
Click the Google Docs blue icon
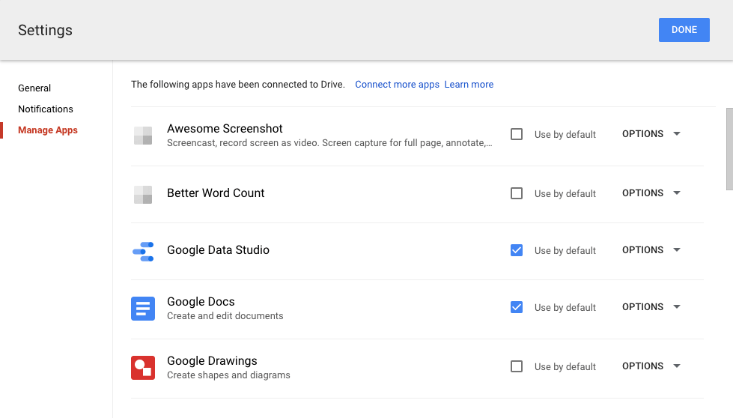143,309
